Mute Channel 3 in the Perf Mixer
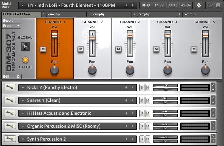 tap(118, 49)
